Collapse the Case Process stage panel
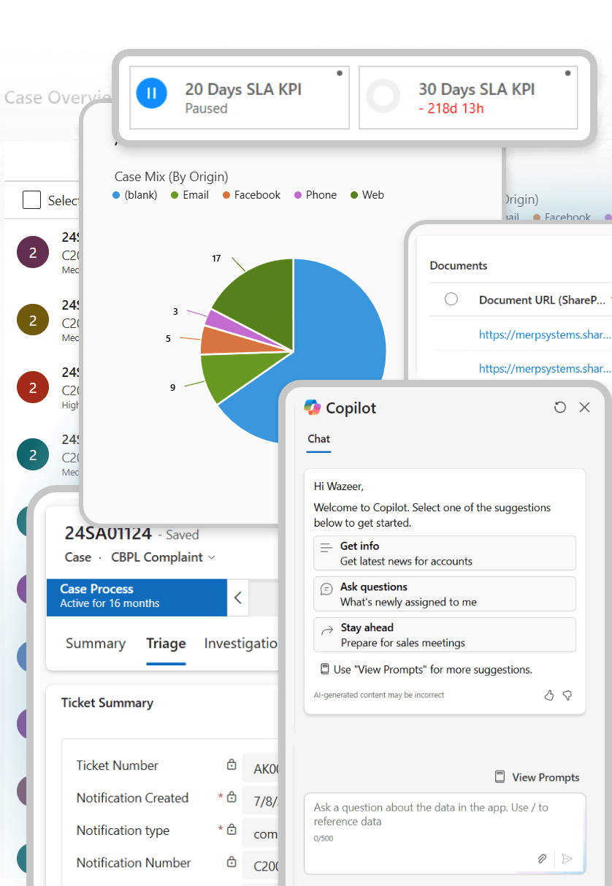The height and width of the screenshot is (886, 612). 237,597
